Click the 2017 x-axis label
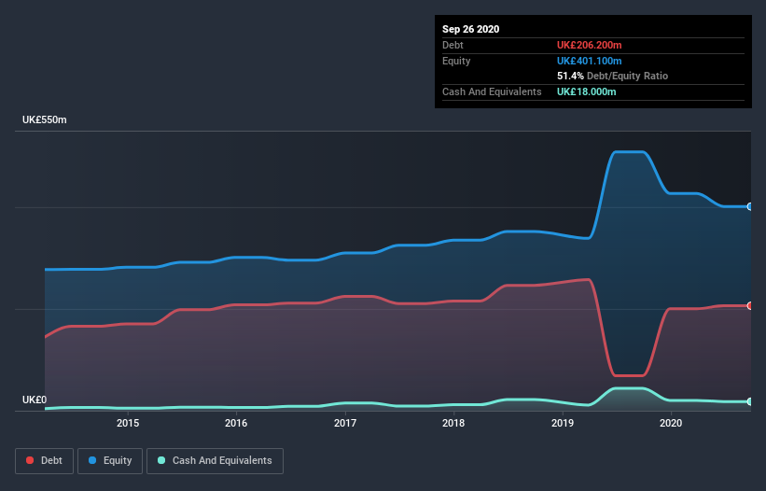Viewport: 766px width, 491px height. click(x=345, y=423)
